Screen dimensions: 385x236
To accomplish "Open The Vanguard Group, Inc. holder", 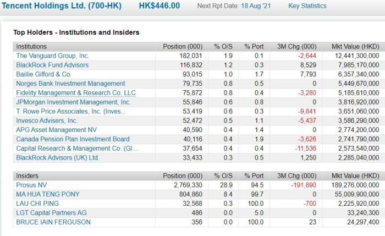I will click(x=52, y=56).
